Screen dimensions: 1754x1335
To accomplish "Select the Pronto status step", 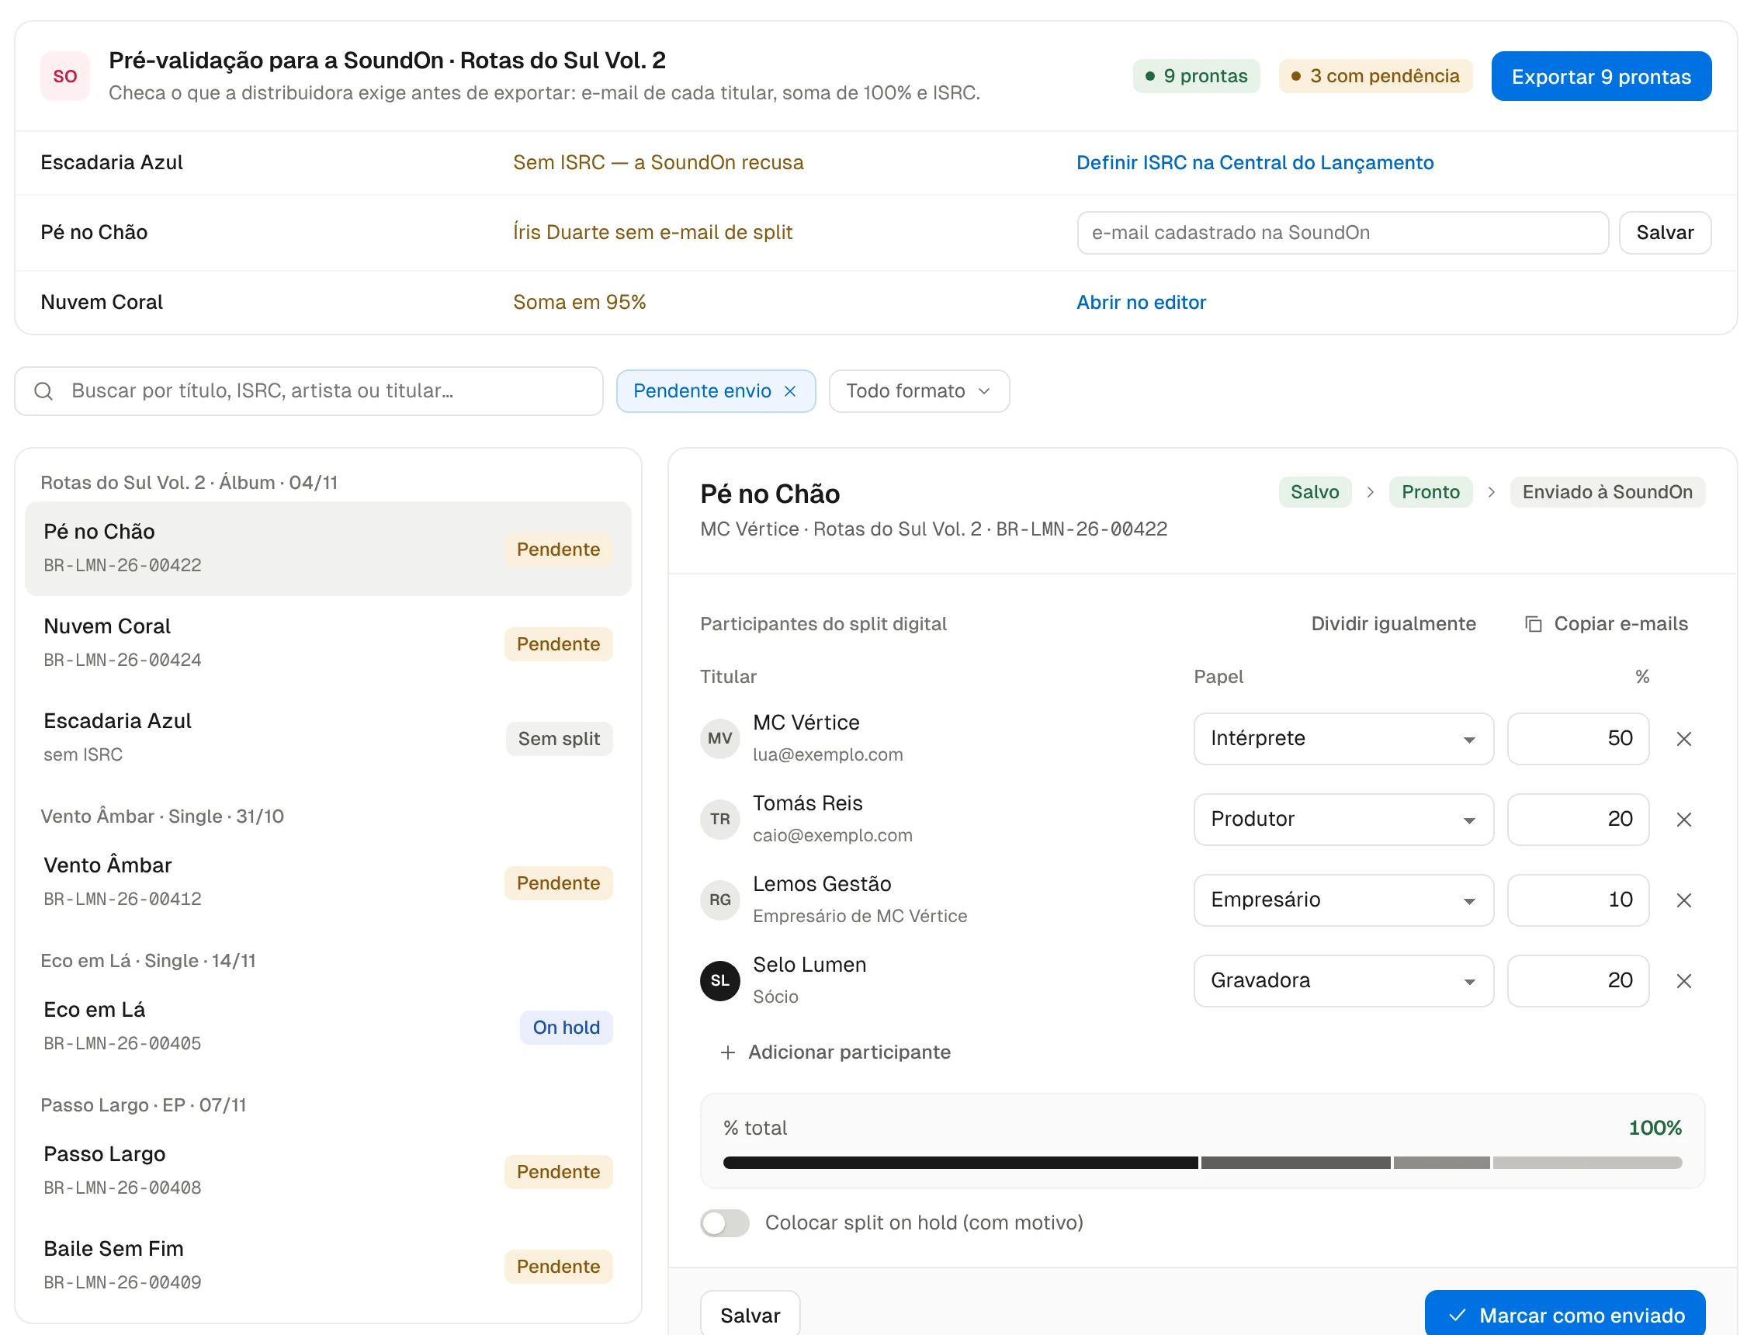I will [1430, 492].
